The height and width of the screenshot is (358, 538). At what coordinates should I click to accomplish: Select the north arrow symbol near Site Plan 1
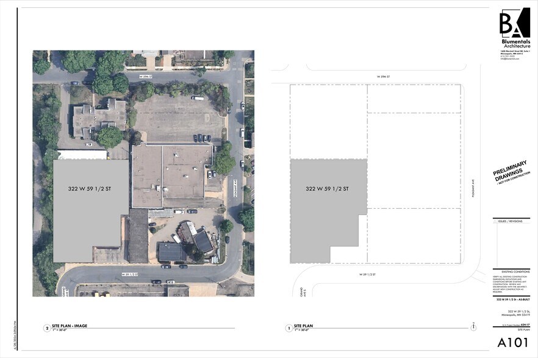(x=473, y=327)
